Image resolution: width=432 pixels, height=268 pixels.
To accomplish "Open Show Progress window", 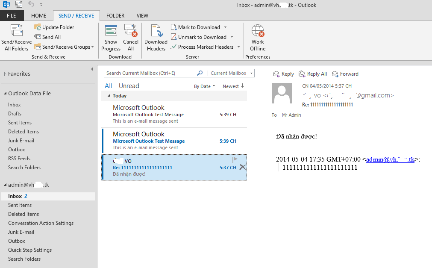I will point(111,31).
